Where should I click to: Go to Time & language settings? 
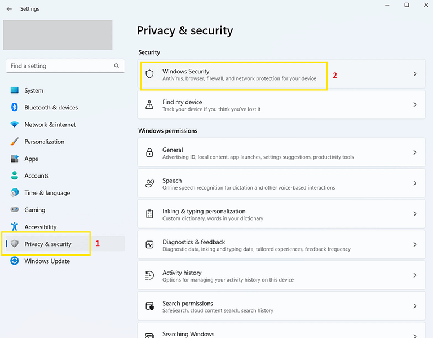tap(47, 193)
